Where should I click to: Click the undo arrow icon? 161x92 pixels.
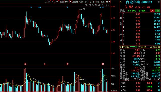pyautogui.click(x=96, y=5)
